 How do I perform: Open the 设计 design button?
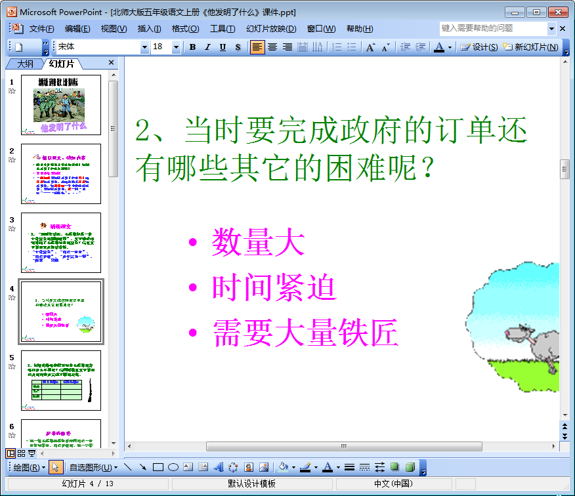479,47
